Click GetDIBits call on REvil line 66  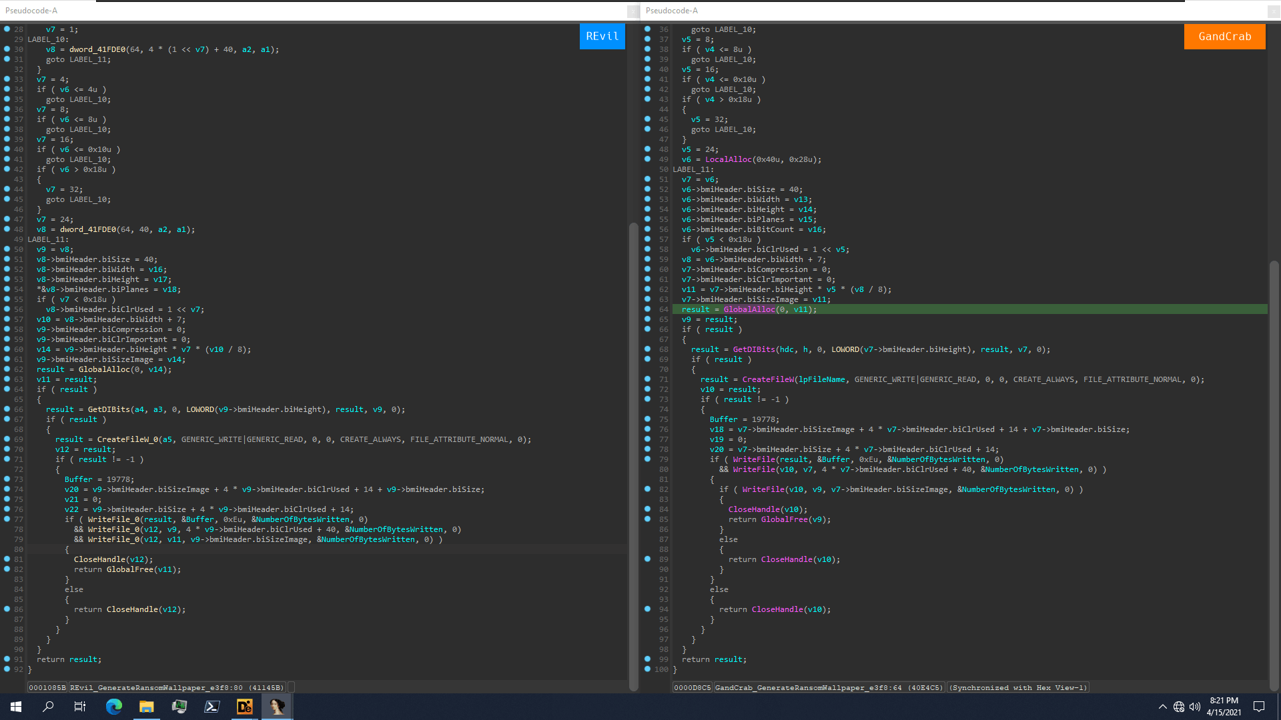pyautogui.click(x=109, y=409)
